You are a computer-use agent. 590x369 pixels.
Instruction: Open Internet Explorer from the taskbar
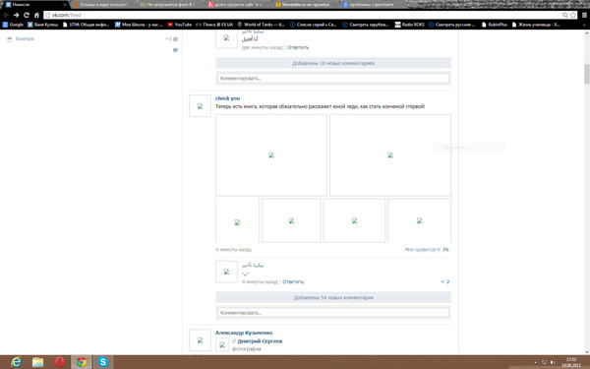16,362
